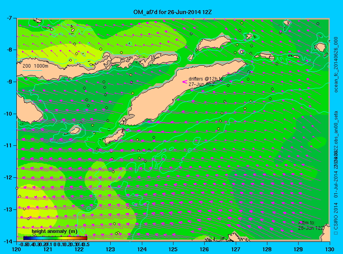Click the latitude axis label "-9"
The height and width of the screenshot is (254, 343).
click(x=9, y=82)
